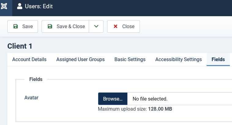232x125 pixels.
Task: Click the user silhouette icon in header
Action: (20, 6)
